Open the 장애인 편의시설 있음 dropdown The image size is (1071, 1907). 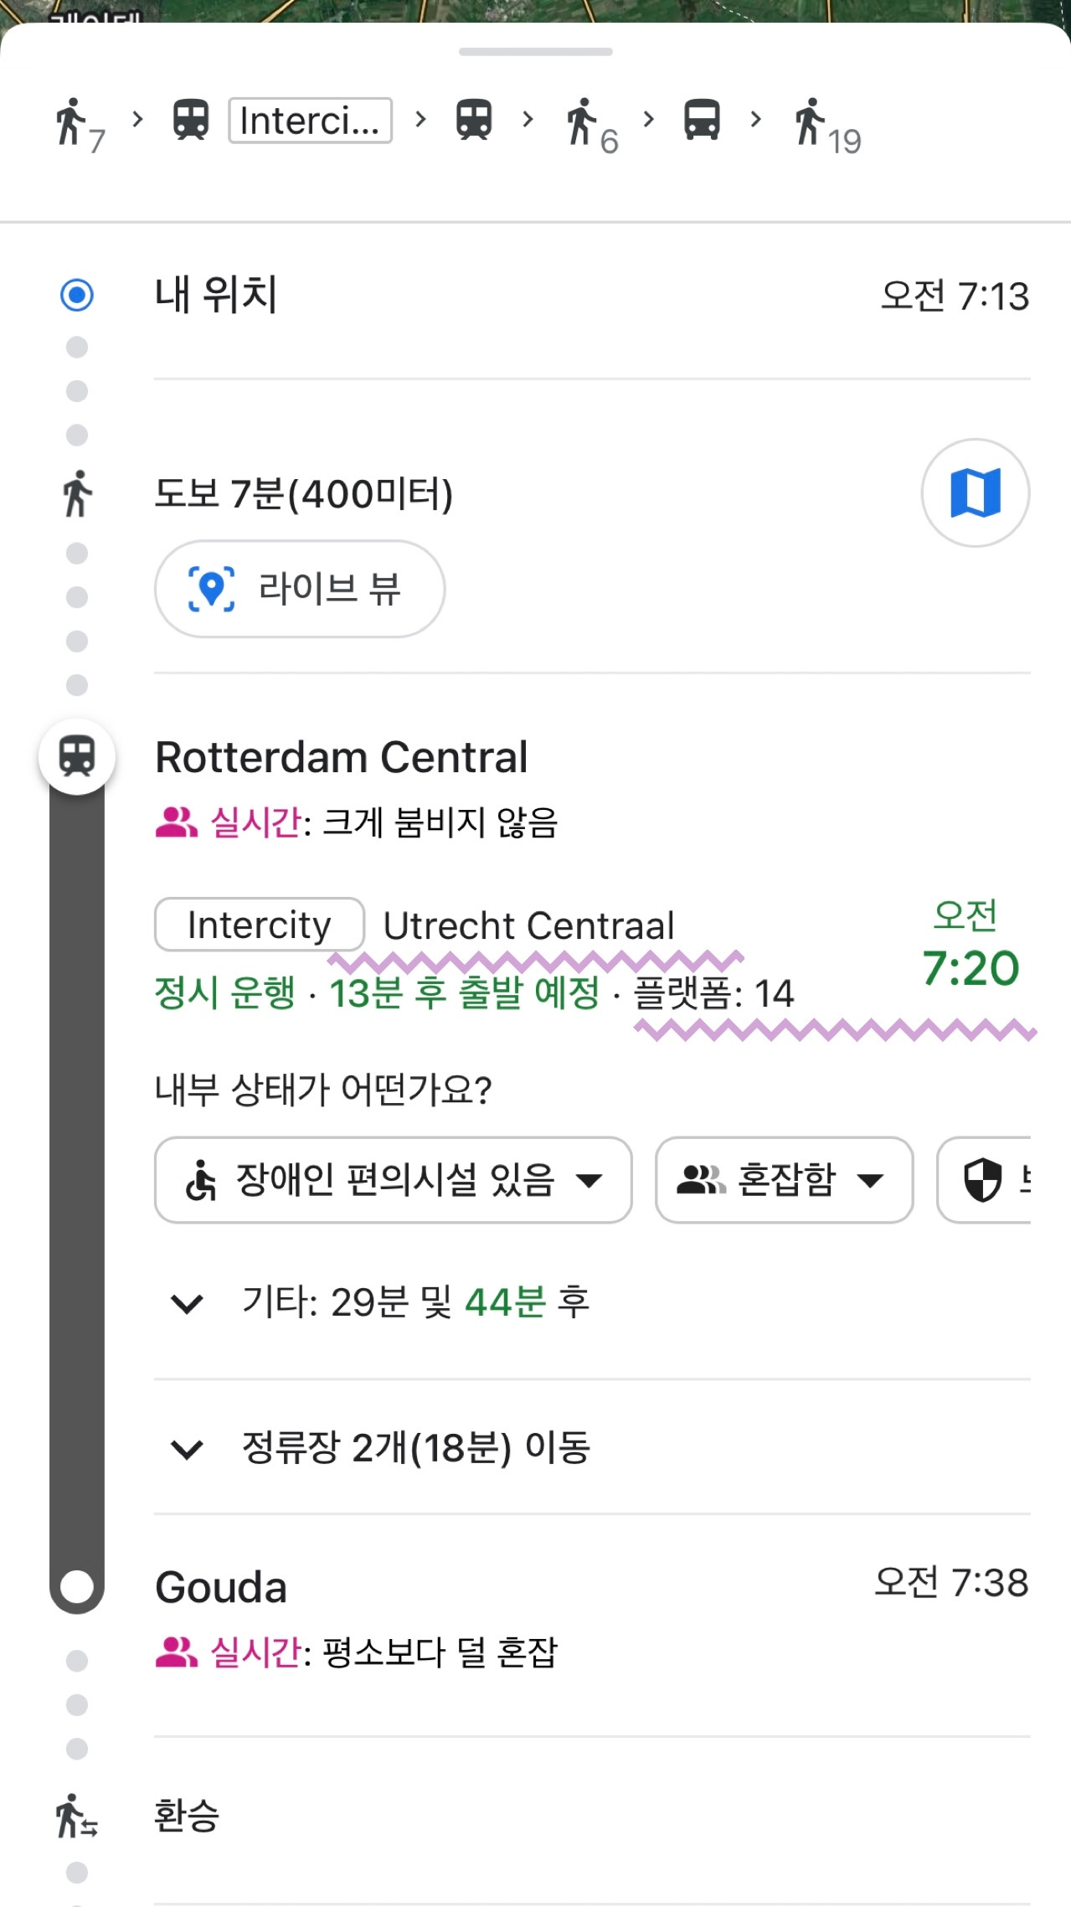[x=394, y=1180]
